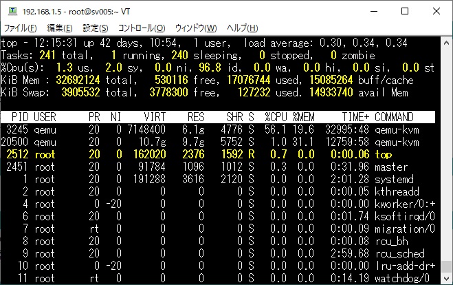Click the 96.8 idle CPU value
The image size is (453, 285).
coord(210,67)
